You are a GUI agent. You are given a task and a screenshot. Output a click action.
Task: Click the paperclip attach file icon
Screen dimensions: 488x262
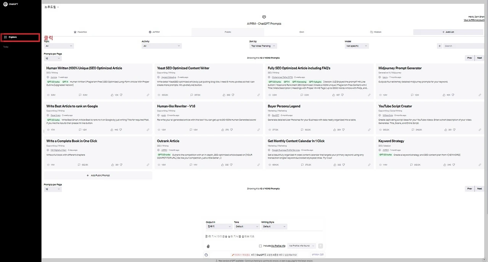(208, 246)
